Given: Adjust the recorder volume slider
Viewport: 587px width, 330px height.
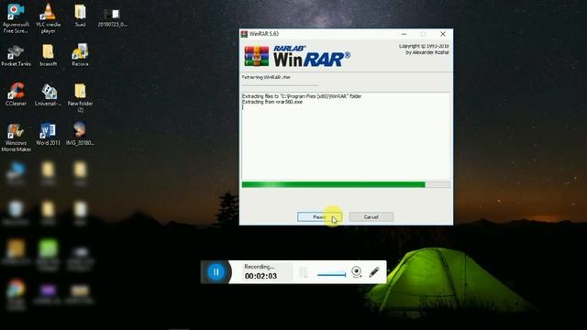Looking at the screenshot, I should coord(331,274).
